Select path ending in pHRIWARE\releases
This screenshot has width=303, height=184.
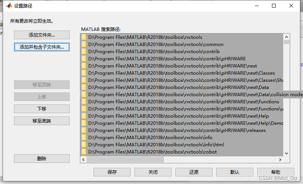[x=177, y=130]
